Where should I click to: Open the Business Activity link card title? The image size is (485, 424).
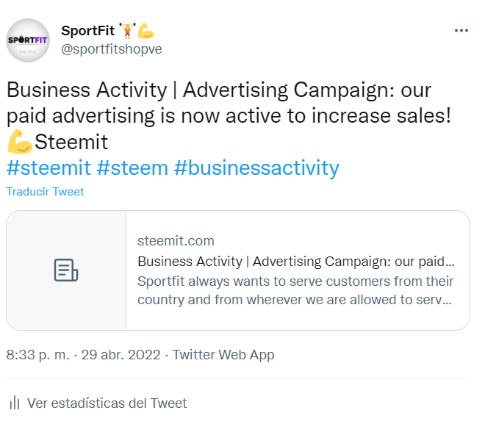pos(295,262)
